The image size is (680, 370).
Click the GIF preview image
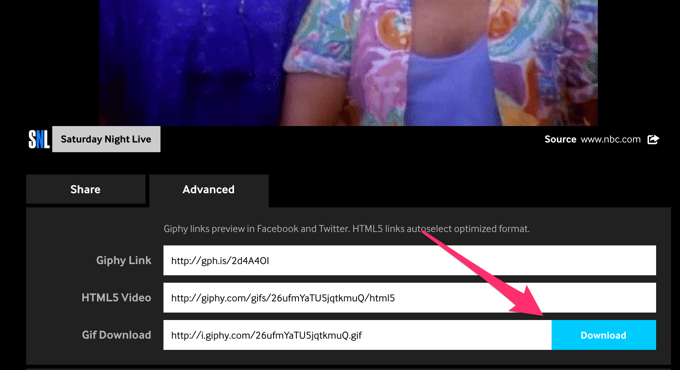(349, 63)
